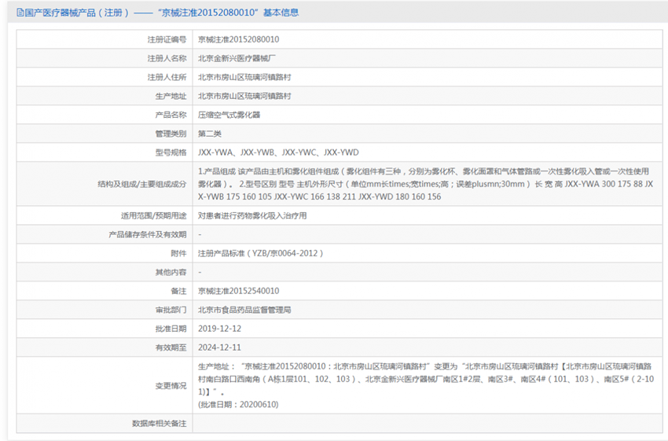Click the empty 数据库相关备注 value cell
The height and width of the screenshot is (441, 668).
[424, 424]
